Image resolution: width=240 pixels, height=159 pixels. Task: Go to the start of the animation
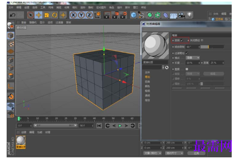[x=99, y=126]
